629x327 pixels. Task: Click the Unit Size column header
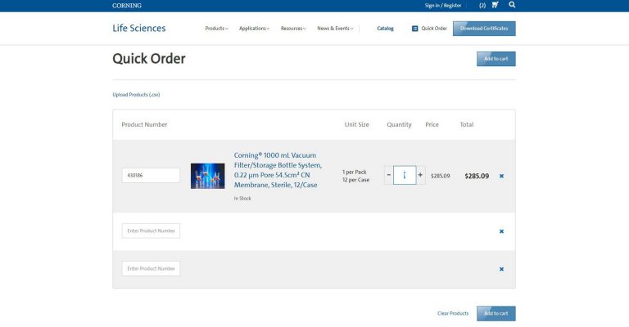click(x=356, y=124)
